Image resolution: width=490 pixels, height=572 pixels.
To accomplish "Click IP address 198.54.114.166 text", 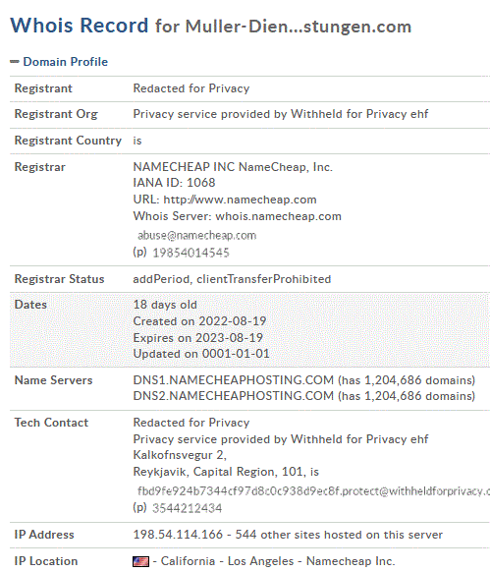I will coord(178,535).
